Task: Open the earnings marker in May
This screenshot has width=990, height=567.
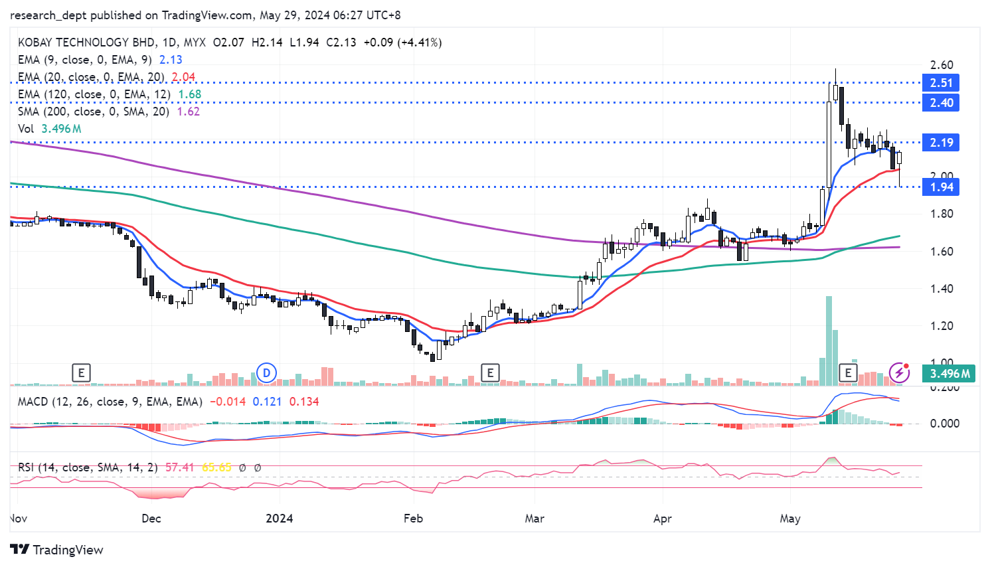Action: [848, 373]
